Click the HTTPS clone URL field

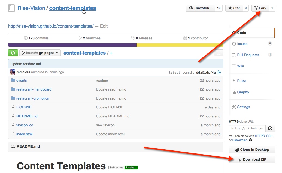247,128
